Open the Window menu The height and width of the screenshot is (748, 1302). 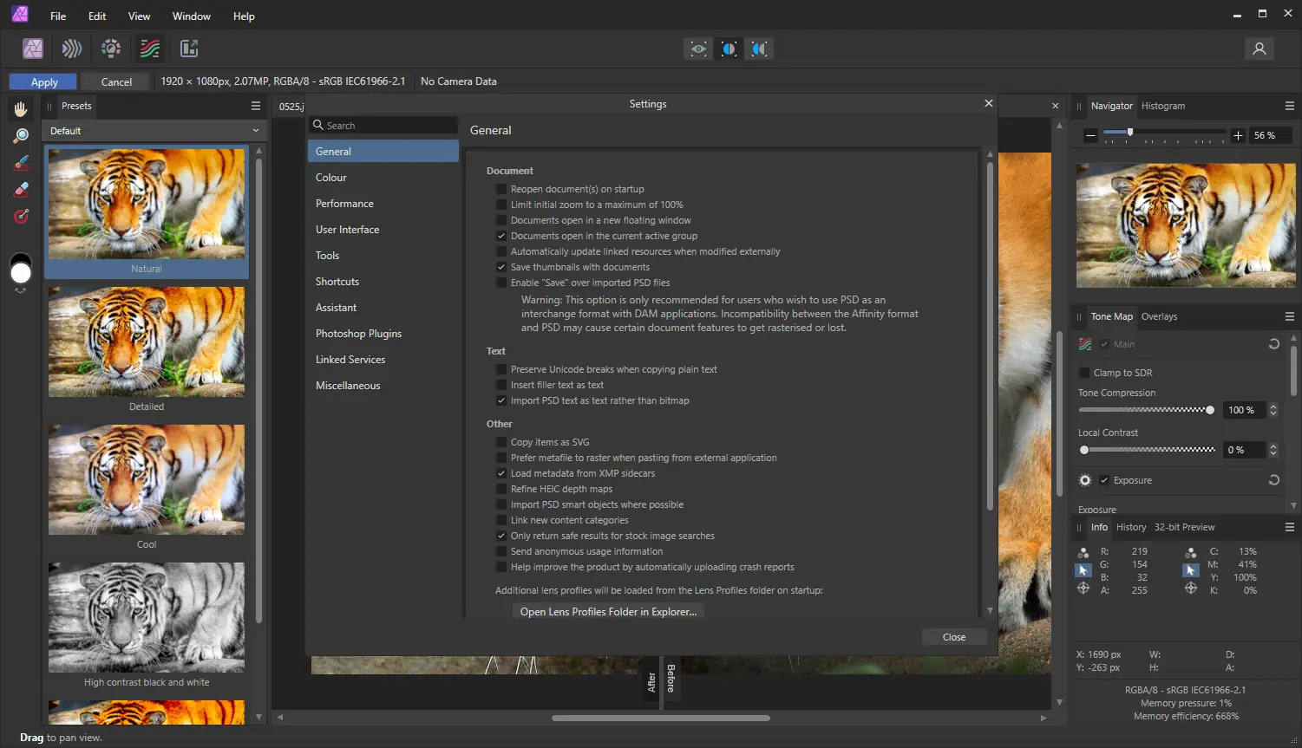[191, 16]
